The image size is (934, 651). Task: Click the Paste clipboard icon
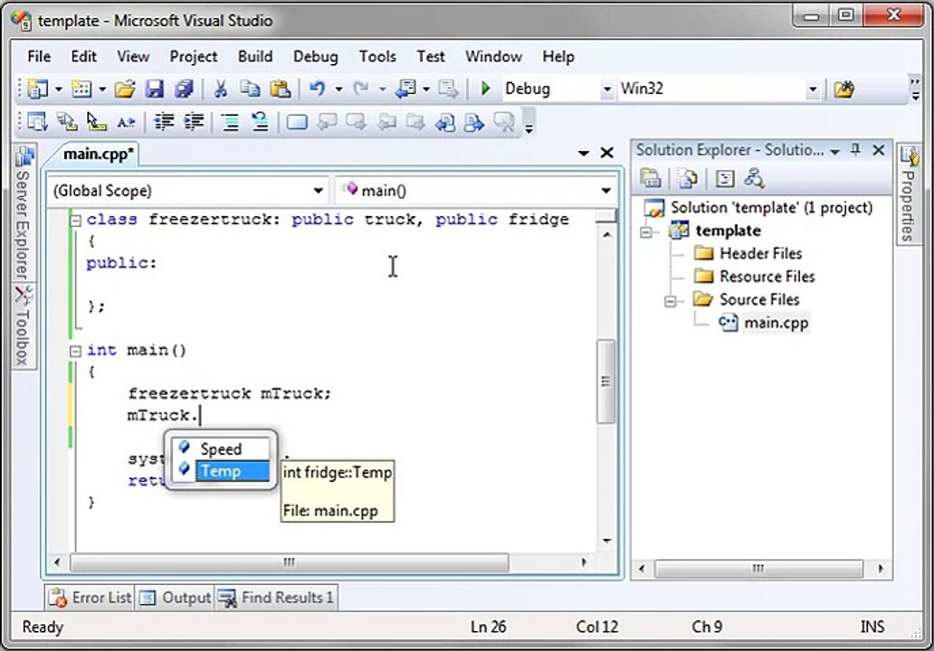(280, 90)
